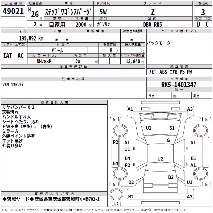213x213 pixels.
Task: Click the inspector note マット焦げ
Action: 12,141
